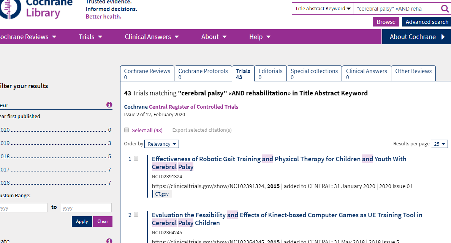Click the CT.gov source tag
This screenshot has height=243, width=451.
(x=162, y=194)
